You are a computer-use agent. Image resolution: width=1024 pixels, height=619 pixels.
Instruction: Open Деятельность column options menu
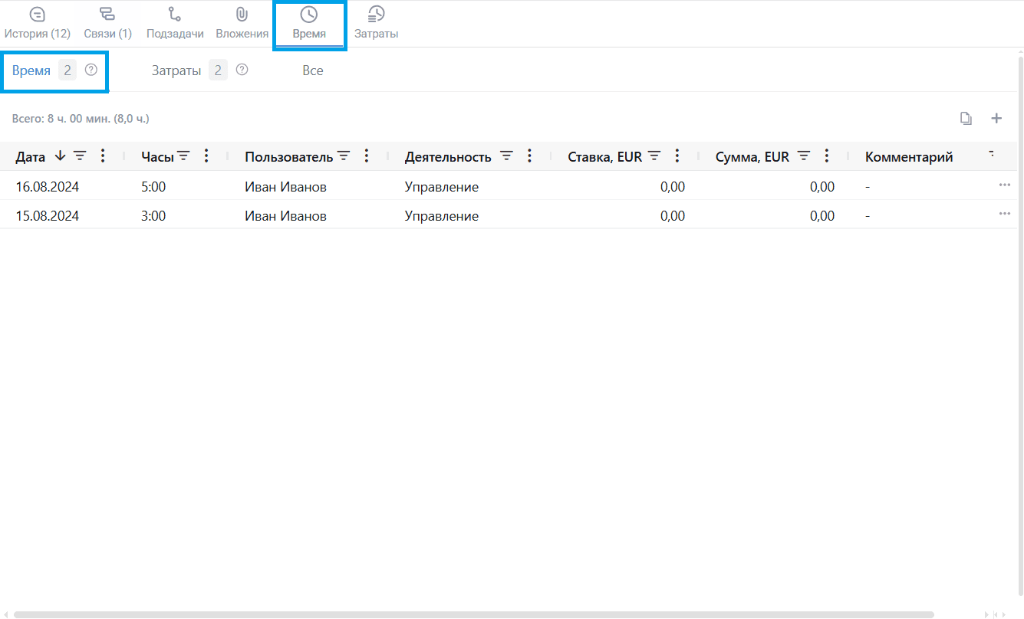pyautogui.click(x=529, y=156)
